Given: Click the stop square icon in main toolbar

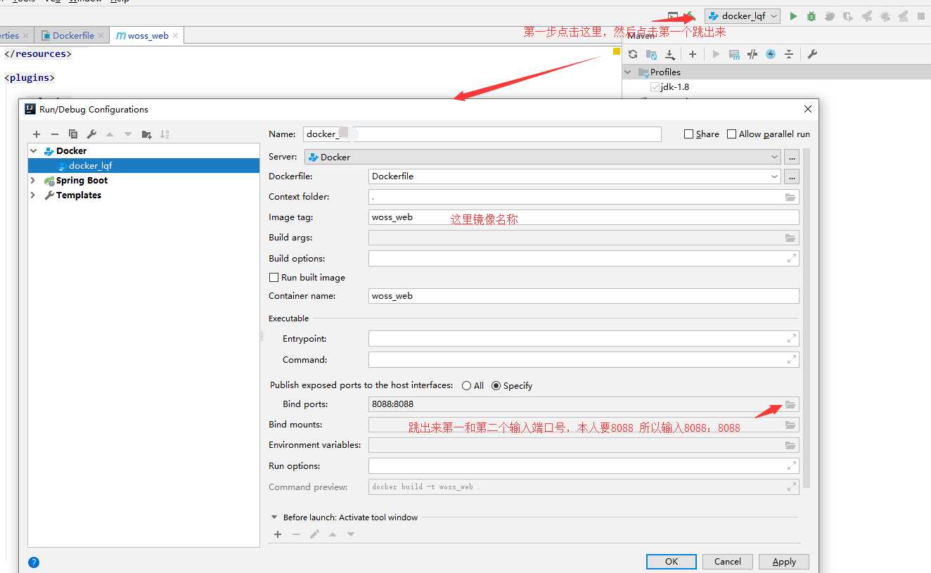Looking at the screenshot, I should (x=920, y=16).
